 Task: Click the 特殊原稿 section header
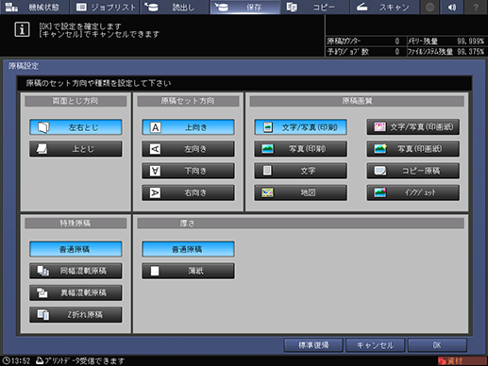click(x=76, y=224)
